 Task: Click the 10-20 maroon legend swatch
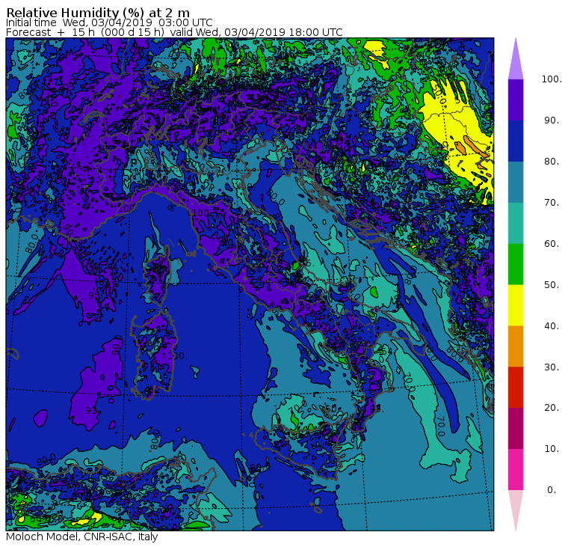click(x=516, y=428)
